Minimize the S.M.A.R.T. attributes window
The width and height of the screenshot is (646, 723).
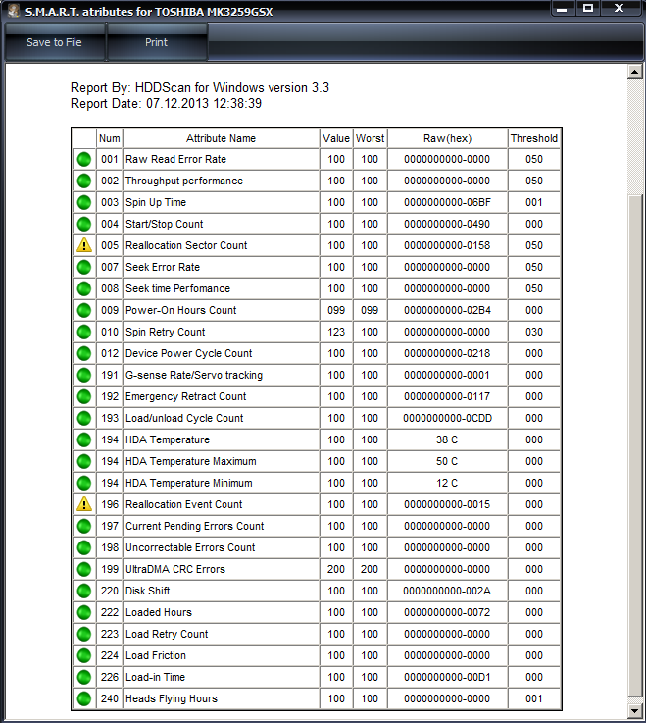pyautogui.click(x=562, y=8)
